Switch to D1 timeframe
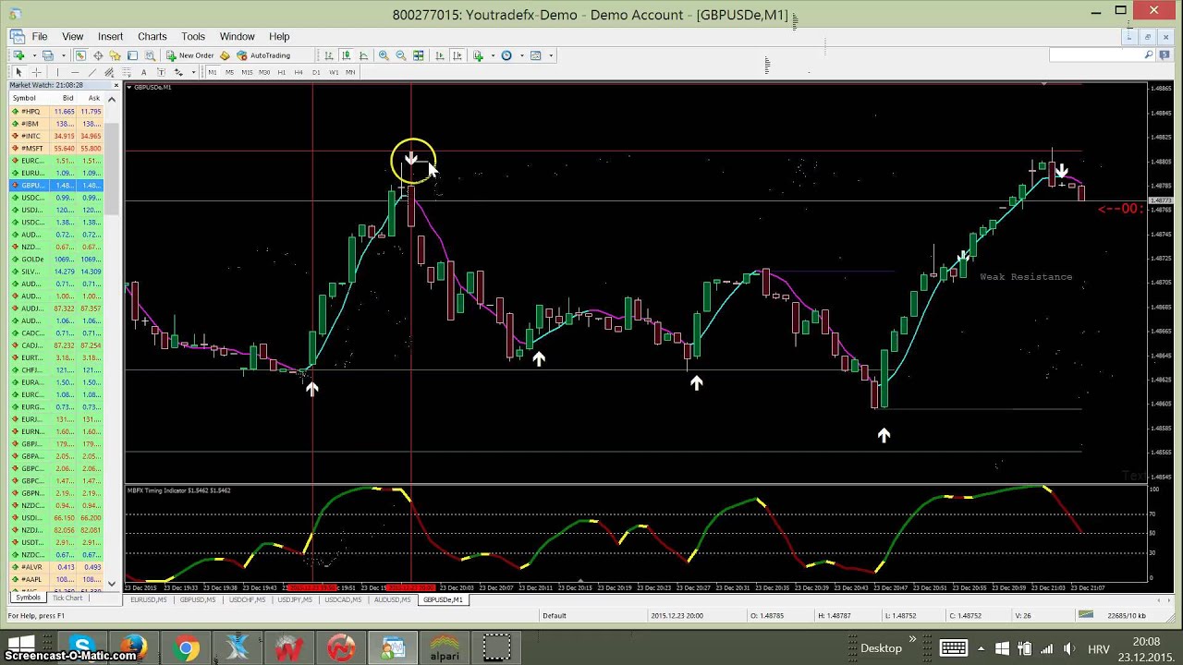 click(316, 72)
